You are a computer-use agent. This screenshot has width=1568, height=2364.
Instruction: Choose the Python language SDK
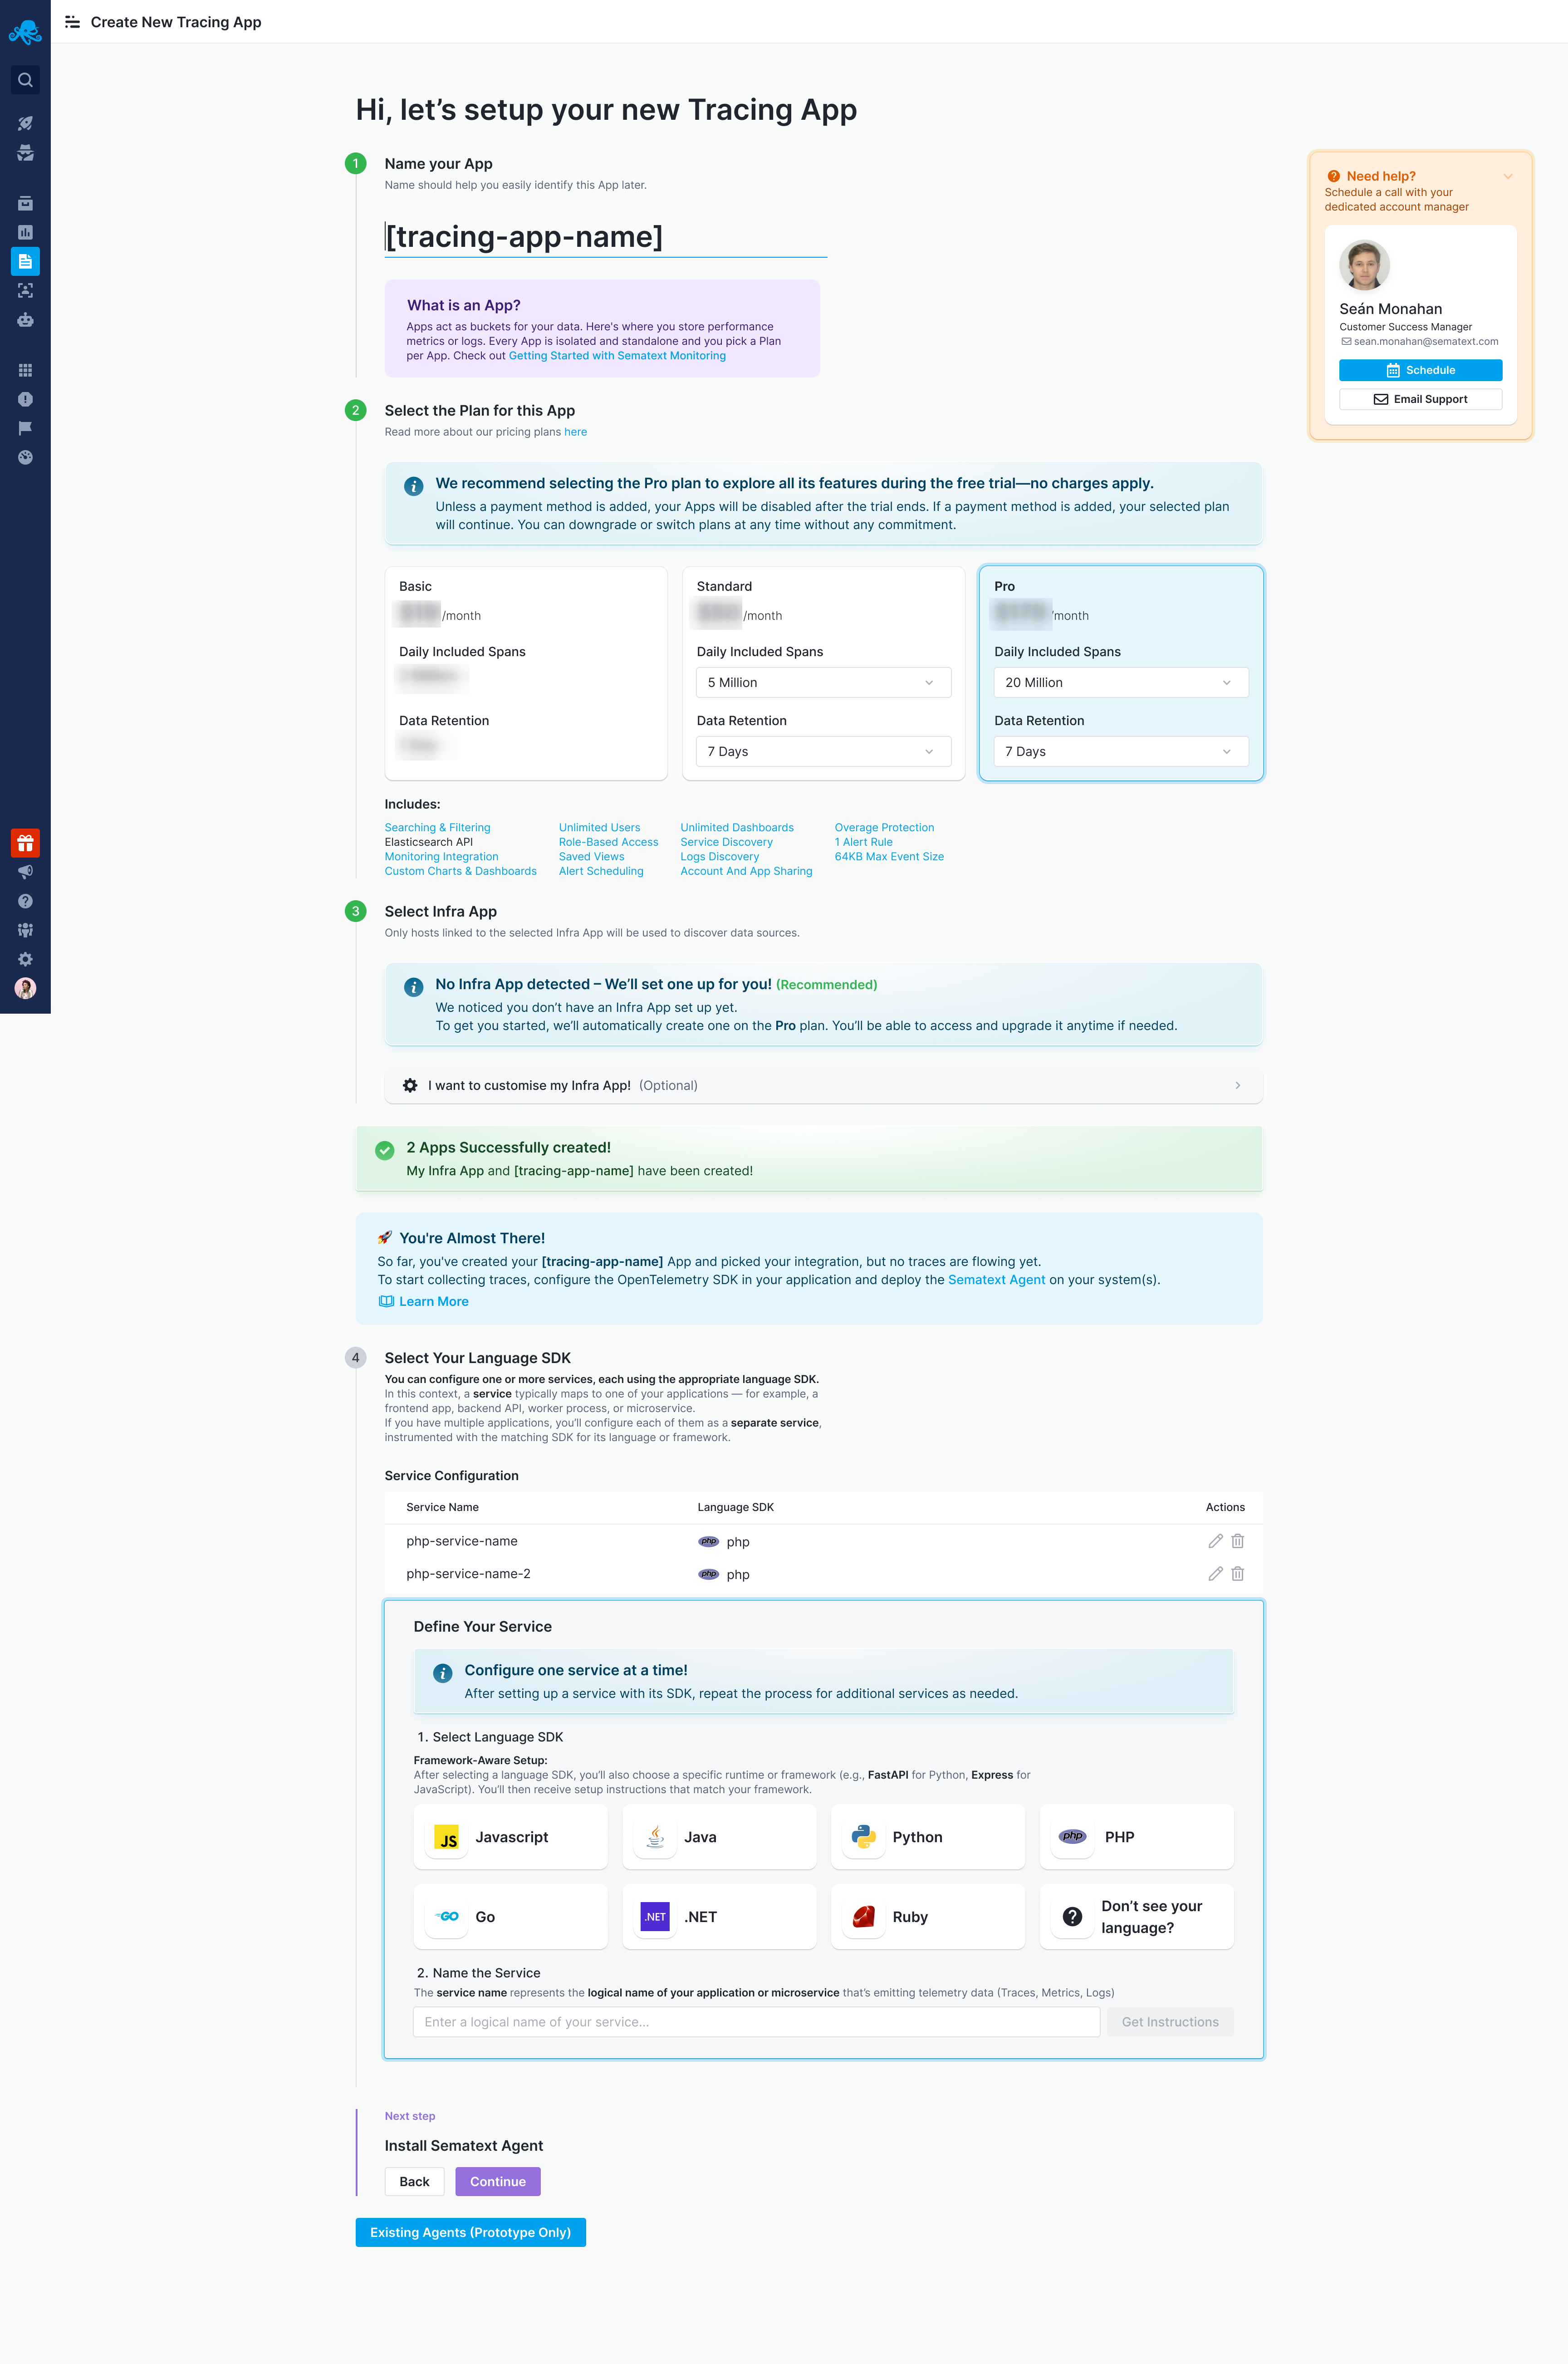pyautogui.click(x=928, y=1837)
